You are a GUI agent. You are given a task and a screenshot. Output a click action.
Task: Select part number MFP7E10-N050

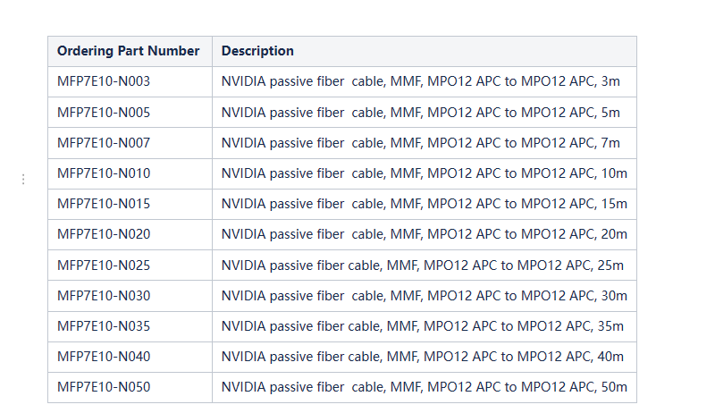104,387
